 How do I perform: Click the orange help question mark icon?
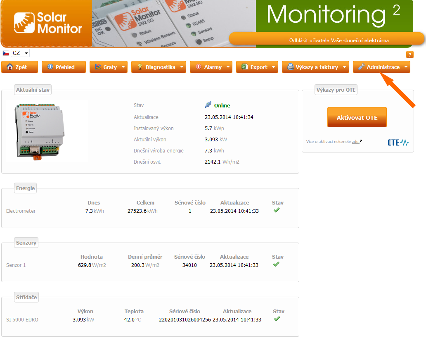409,55
